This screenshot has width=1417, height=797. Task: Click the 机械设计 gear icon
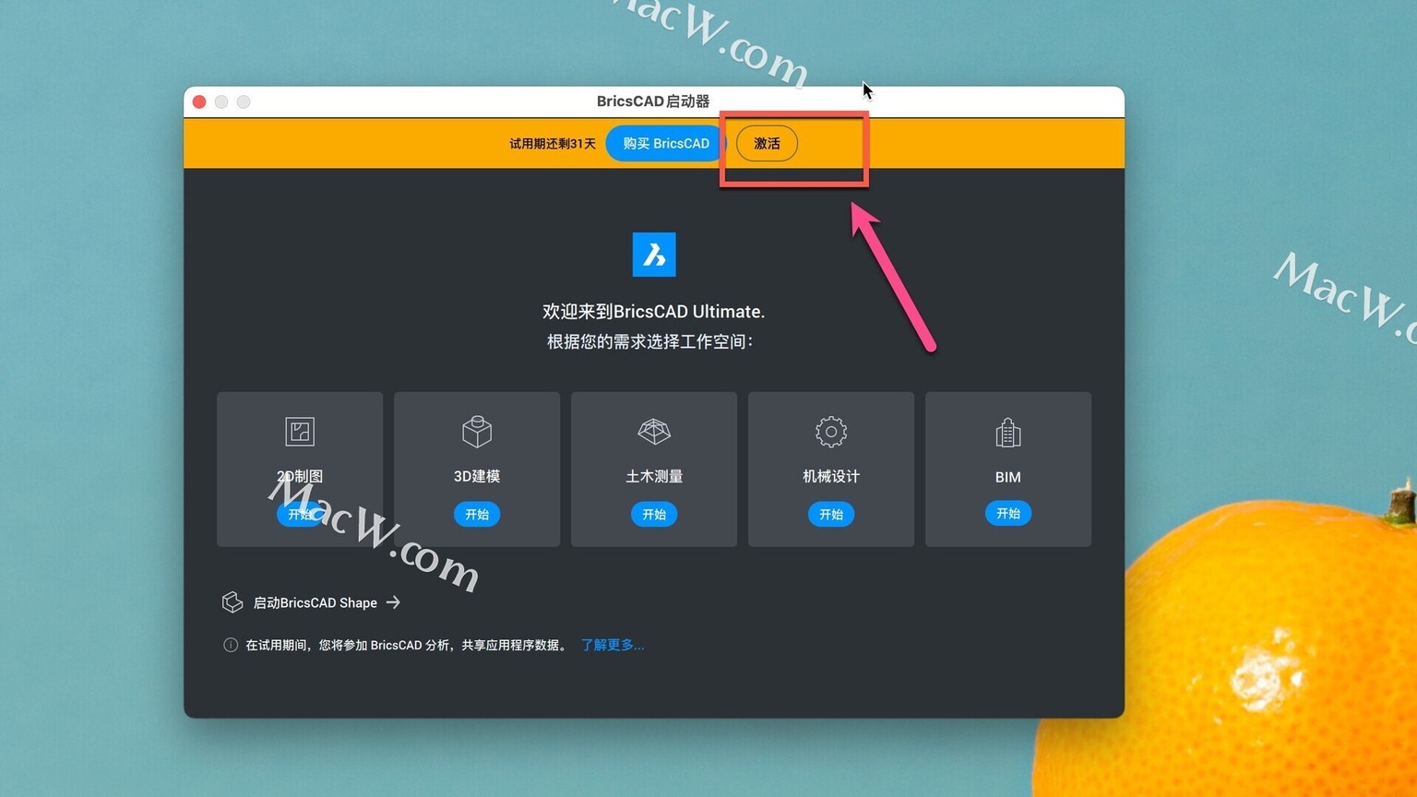[831, 432]
